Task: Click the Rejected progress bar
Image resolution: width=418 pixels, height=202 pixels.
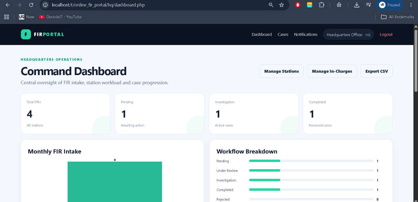Action: pyautogui.click(x=311, y=199)
